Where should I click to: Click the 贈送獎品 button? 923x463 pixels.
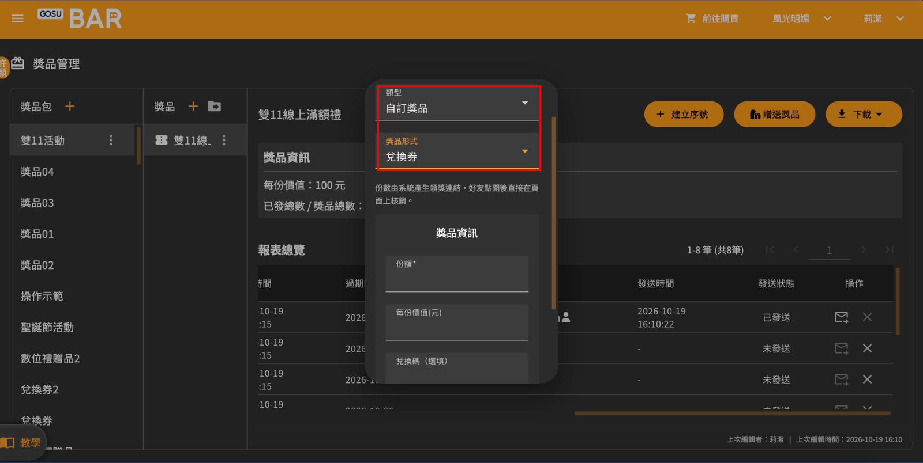pyautogui.click(x=775, y=114)
